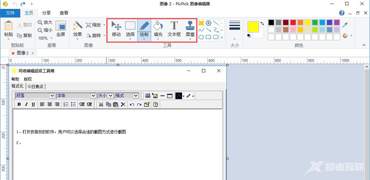The height and width of the screenshot is (180, 370).
Task: Select the circled plus shape
Action: [x=208, y=23]
